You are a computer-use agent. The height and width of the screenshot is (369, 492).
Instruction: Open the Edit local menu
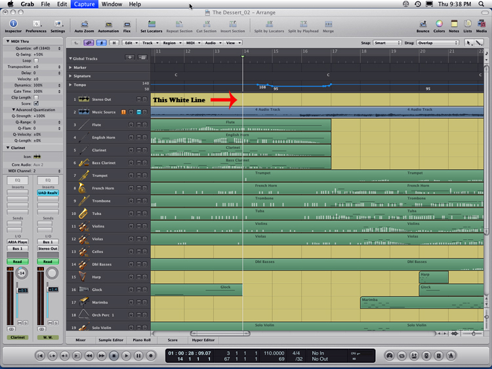click(131, 43)
